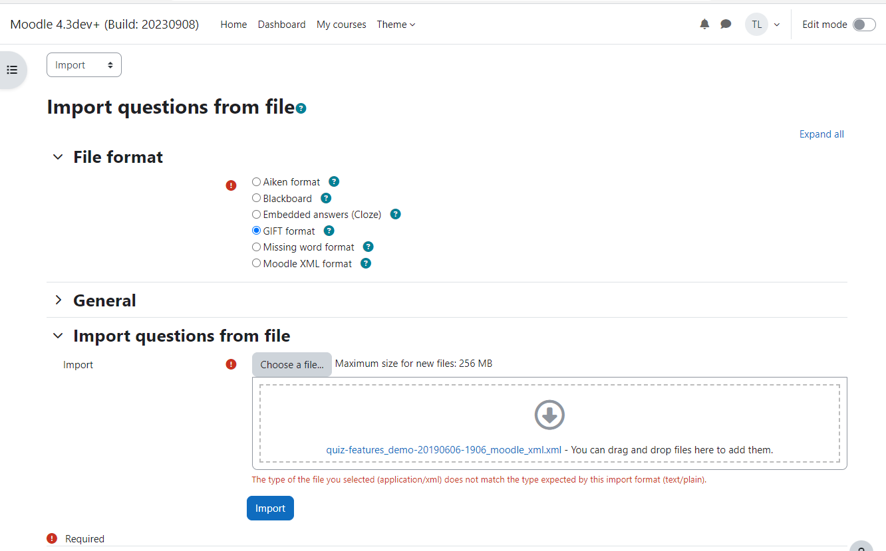Collapse Import questions from file section chevron

click(x=59, y=336)
